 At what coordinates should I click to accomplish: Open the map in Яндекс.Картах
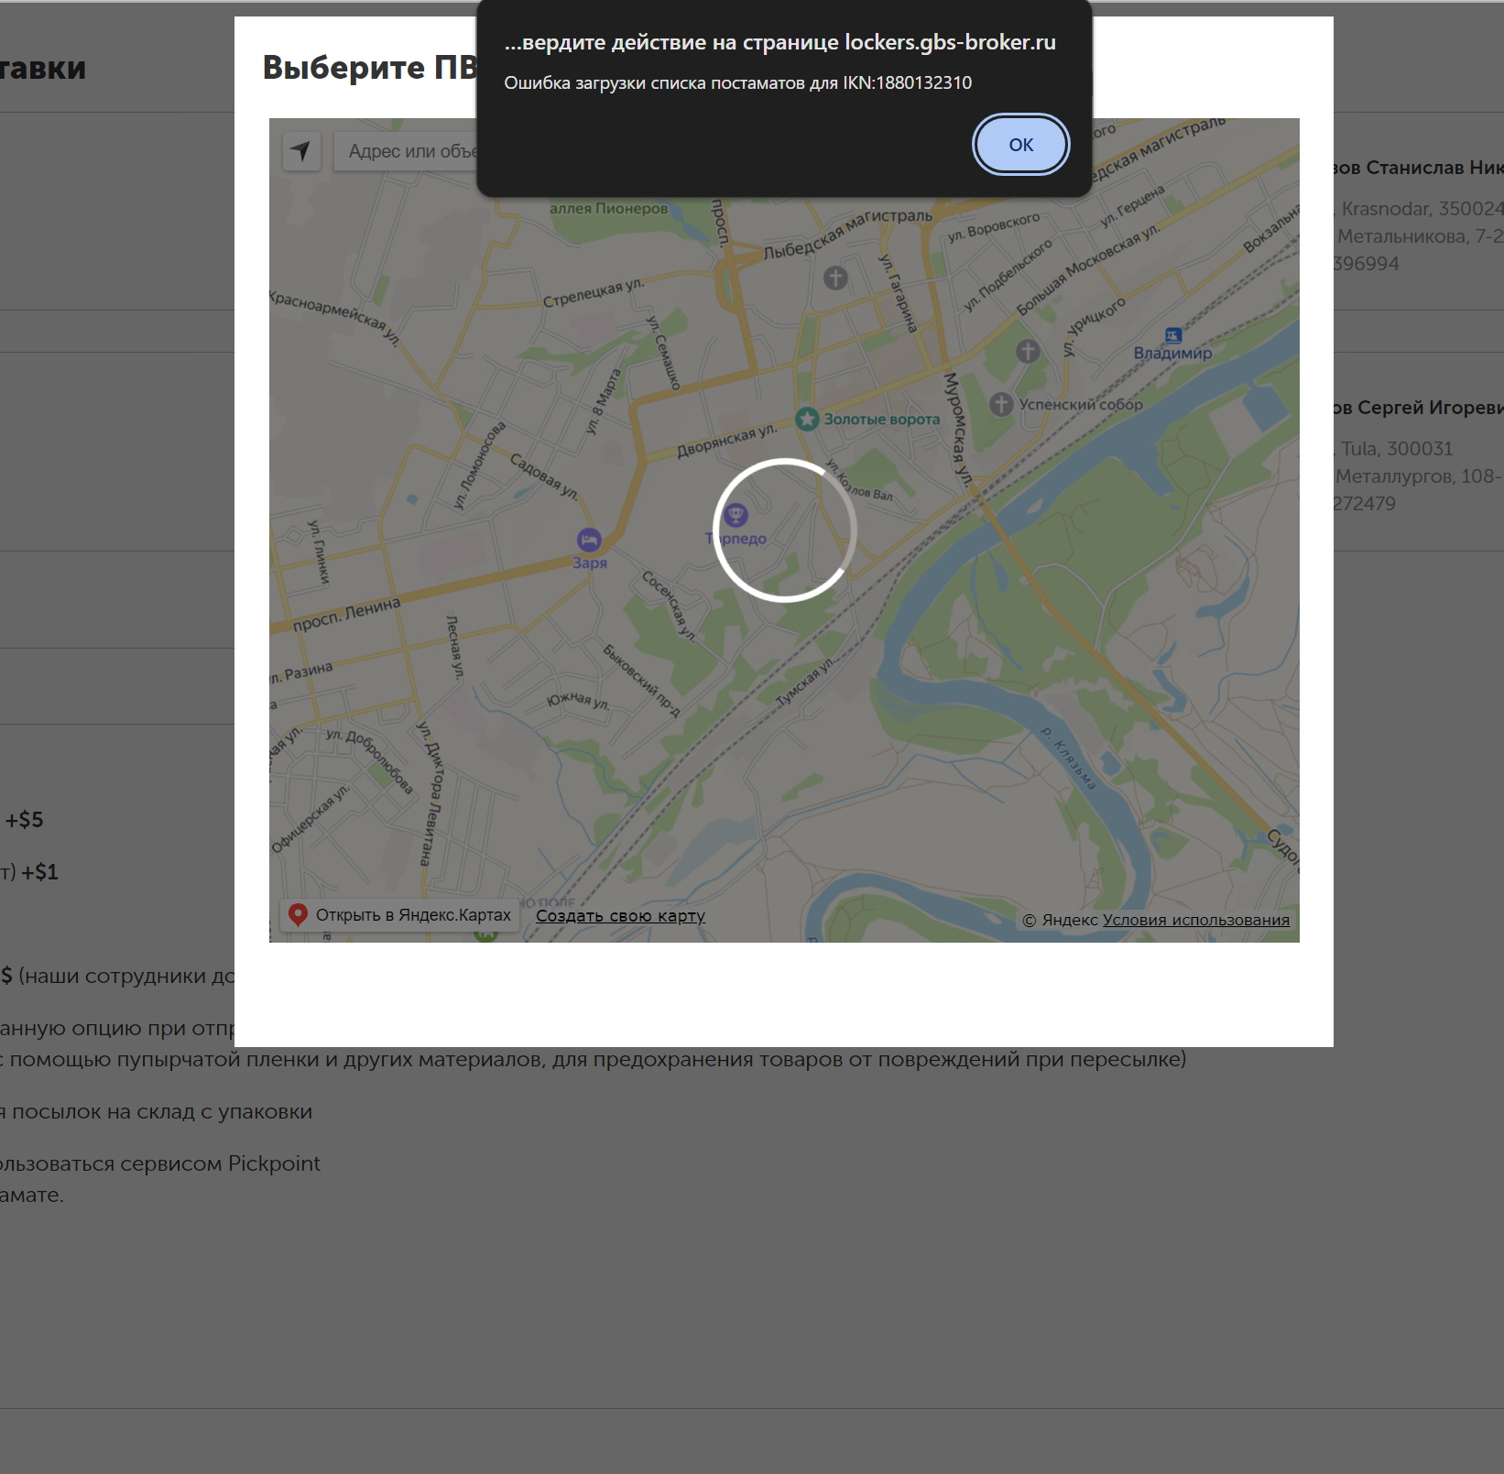(x=399, y=915)
